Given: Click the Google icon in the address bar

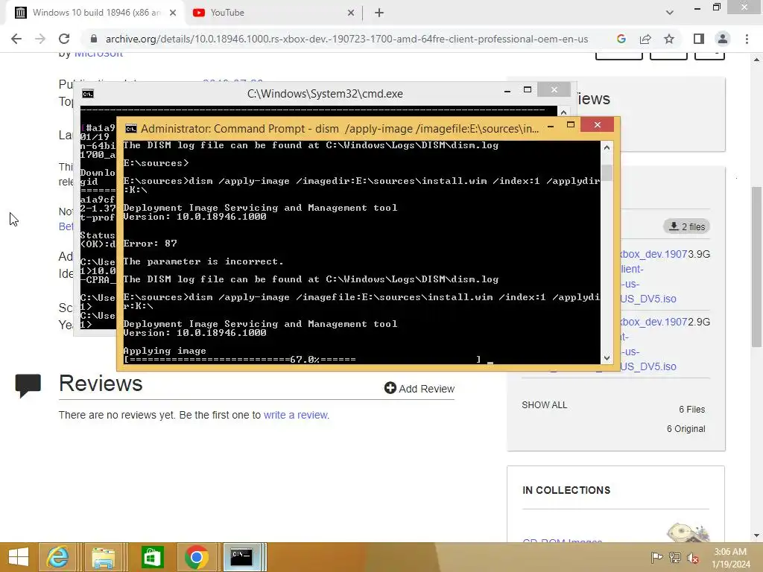Looking at the screenshot, I should 621,39.
